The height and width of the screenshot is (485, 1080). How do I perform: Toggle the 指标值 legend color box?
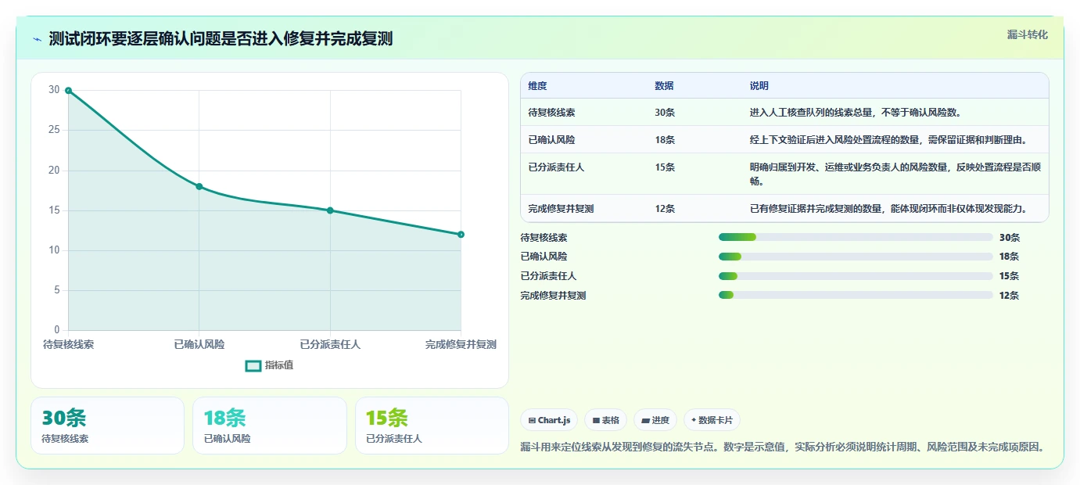[x=253, y=365]
